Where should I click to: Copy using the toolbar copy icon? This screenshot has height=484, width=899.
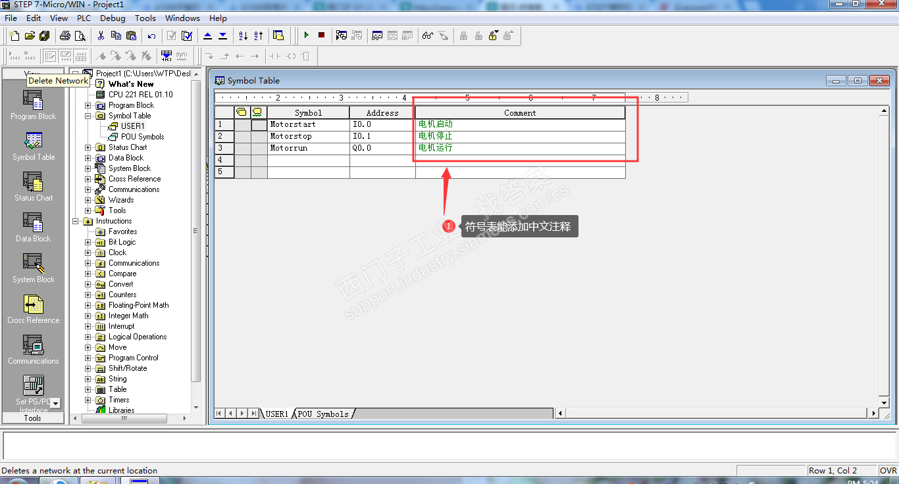(116, 36)
